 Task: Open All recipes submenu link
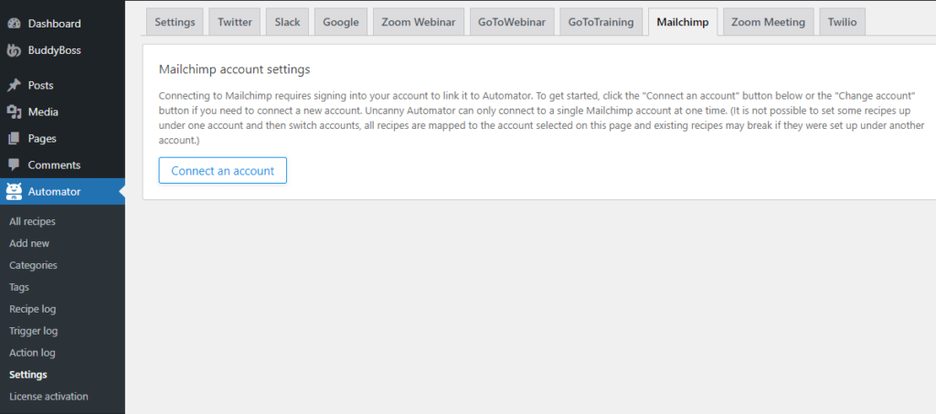point(32,221)
